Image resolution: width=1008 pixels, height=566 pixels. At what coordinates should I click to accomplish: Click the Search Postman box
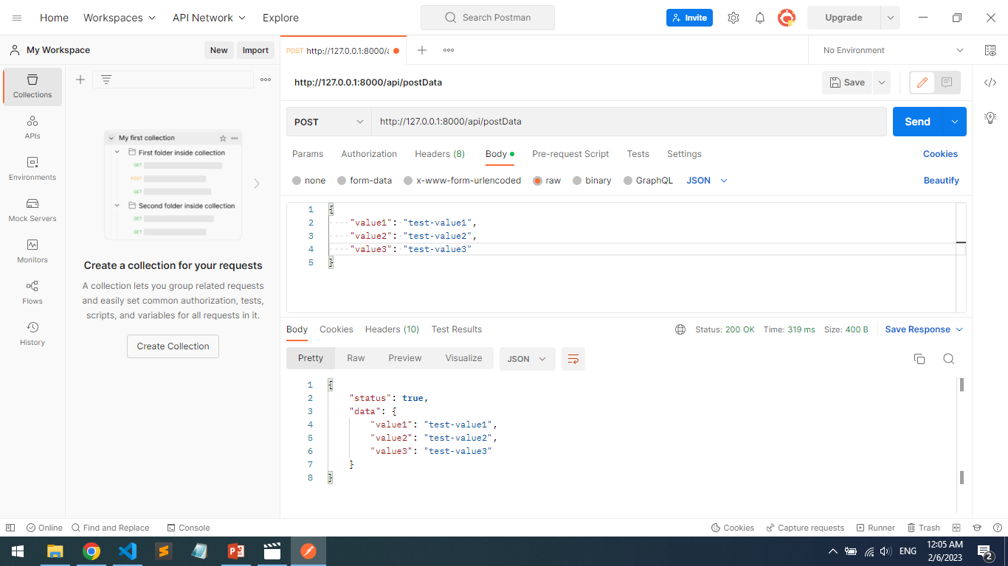[x=487, y=18]
